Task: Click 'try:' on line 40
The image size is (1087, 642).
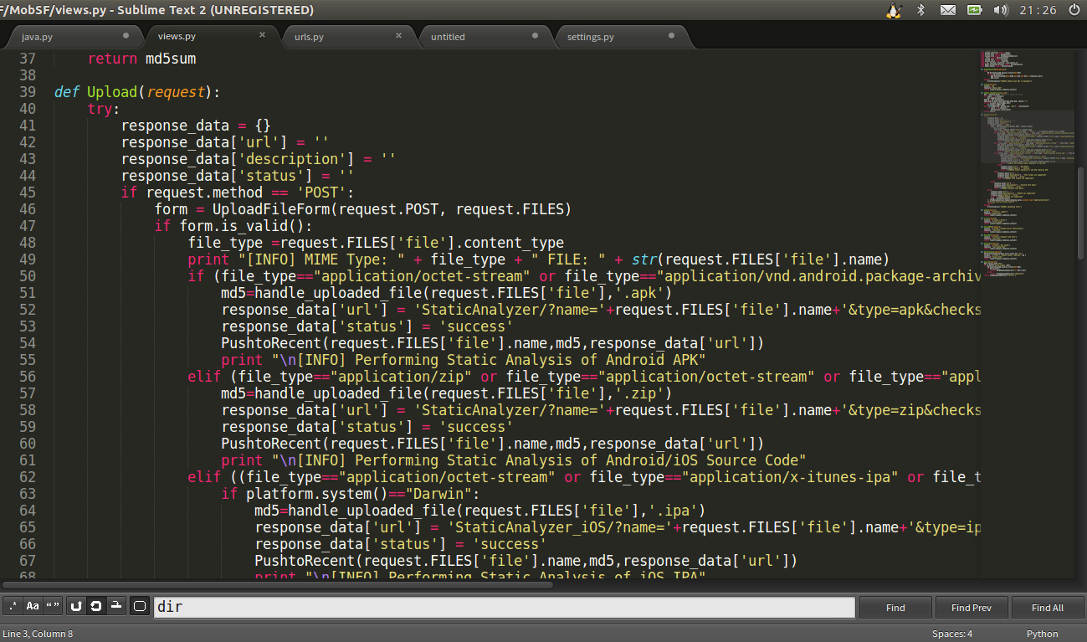Action: (104, 109)
